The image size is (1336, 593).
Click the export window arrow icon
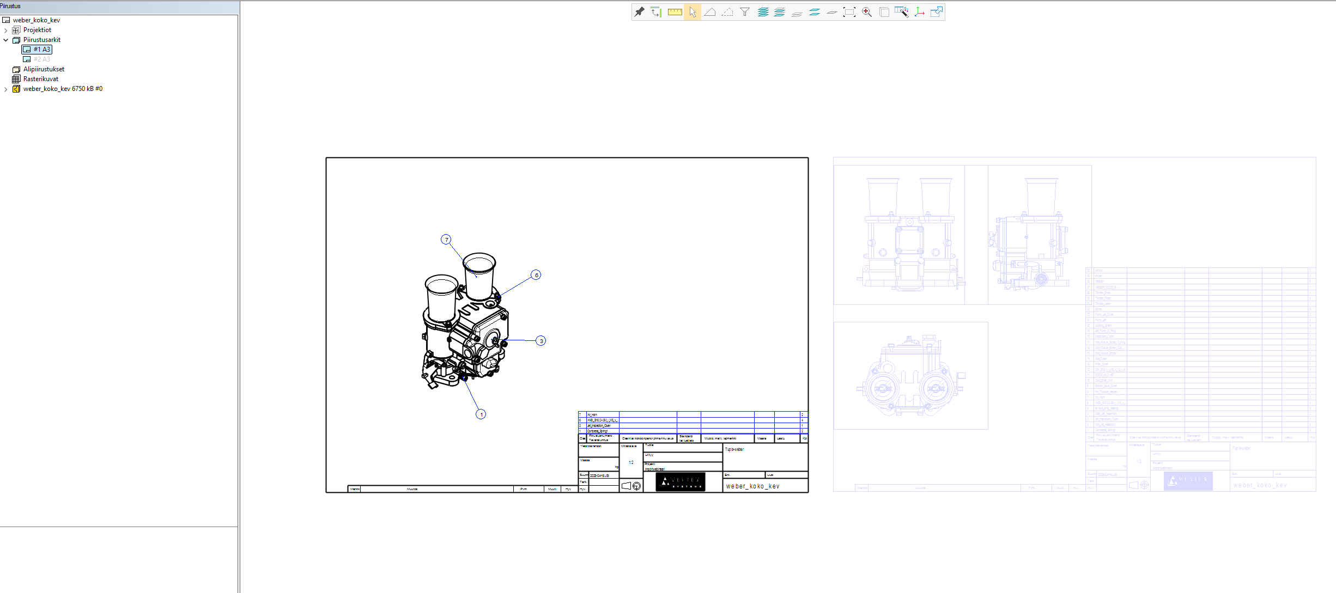click(937, 11)
